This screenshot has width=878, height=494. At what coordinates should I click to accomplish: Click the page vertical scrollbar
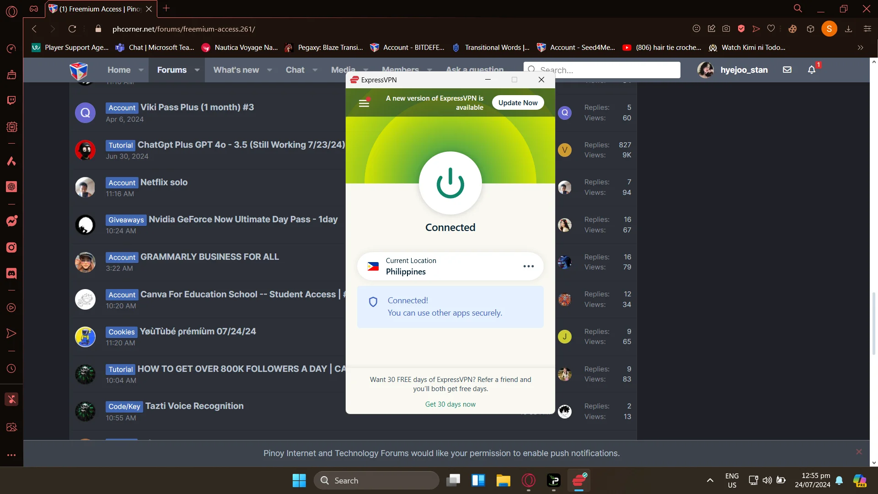(x=873, y=323)
